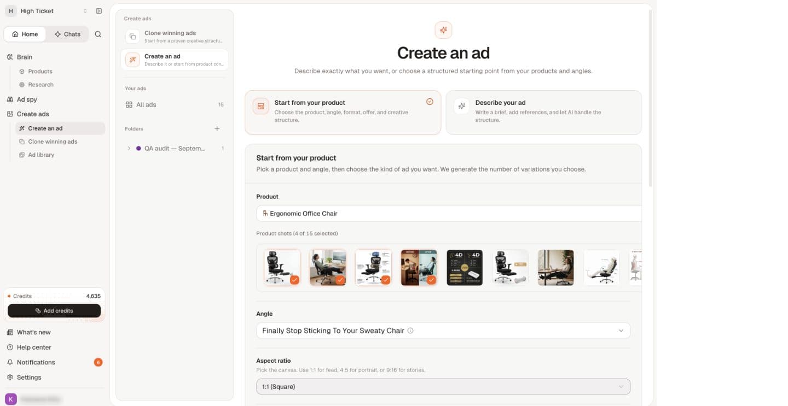Open the Aspect ratio 1:1 (Square) dropdown
The width and height of the screenshot is (788, 406).
(443, 386)
